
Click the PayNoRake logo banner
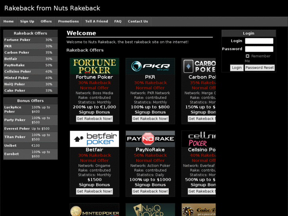150,139
